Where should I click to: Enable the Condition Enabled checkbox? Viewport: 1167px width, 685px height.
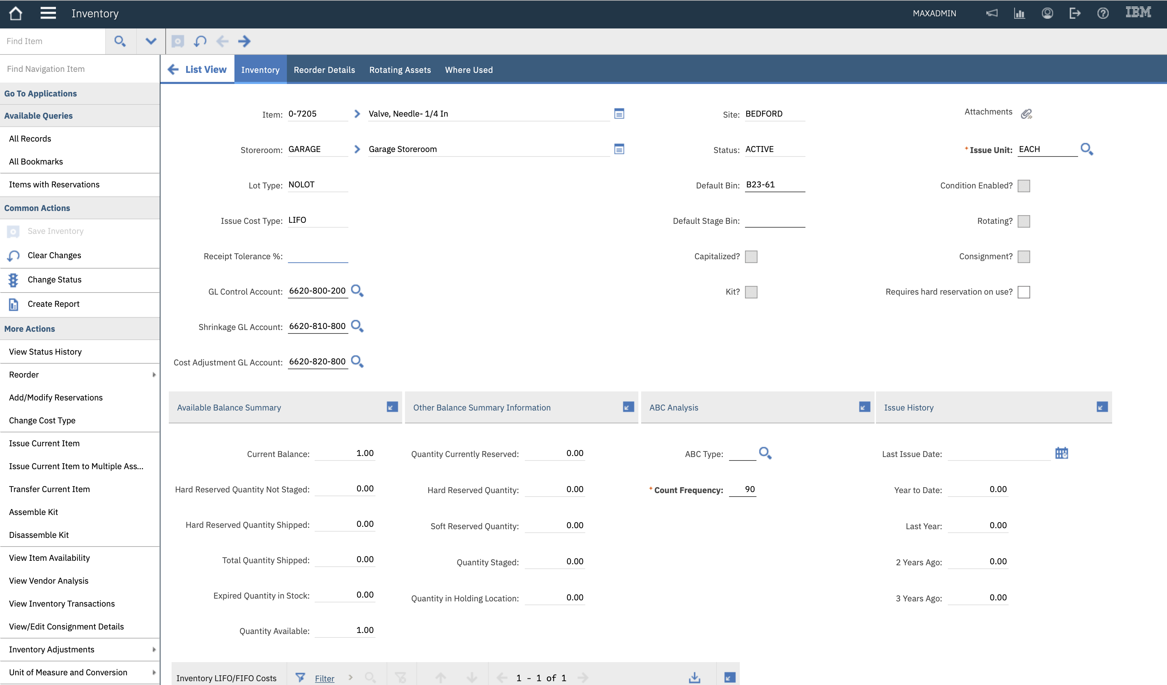(x=1024, y=186)
